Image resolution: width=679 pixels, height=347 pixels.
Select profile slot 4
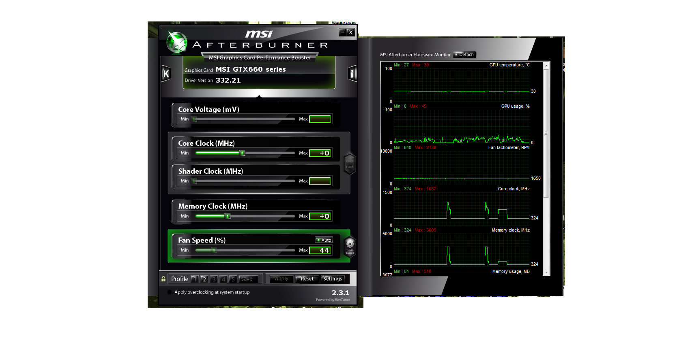coord(223,279)
